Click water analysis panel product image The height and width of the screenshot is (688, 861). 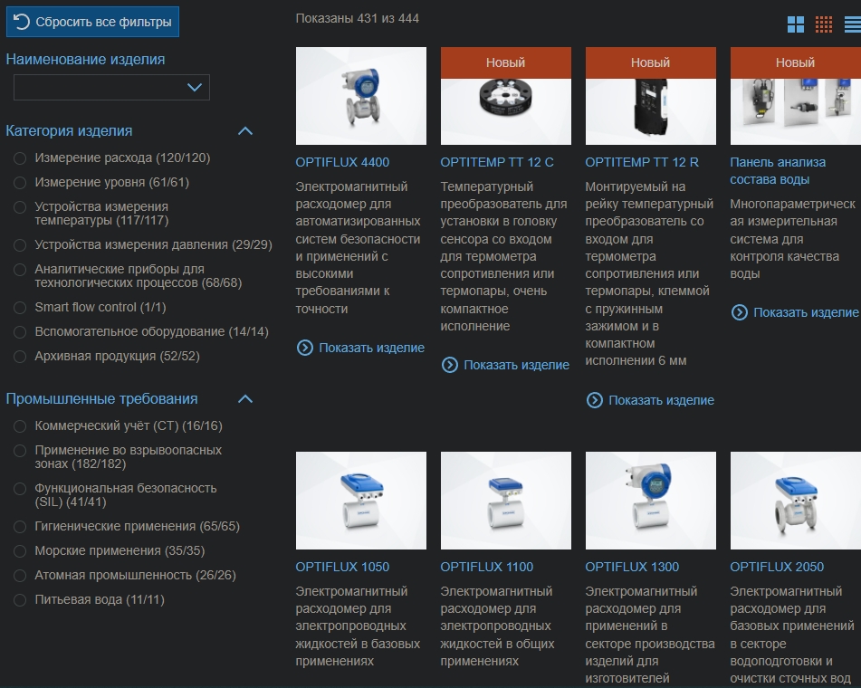796,96
